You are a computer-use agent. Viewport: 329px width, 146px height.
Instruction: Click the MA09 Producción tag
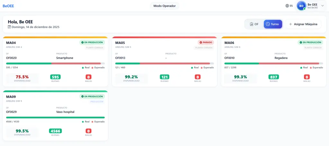[97, 102]
